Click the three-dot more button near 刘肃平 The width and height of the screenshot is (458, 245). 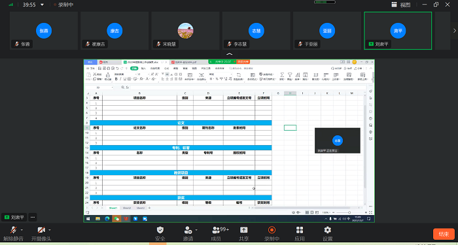(33, 218)
